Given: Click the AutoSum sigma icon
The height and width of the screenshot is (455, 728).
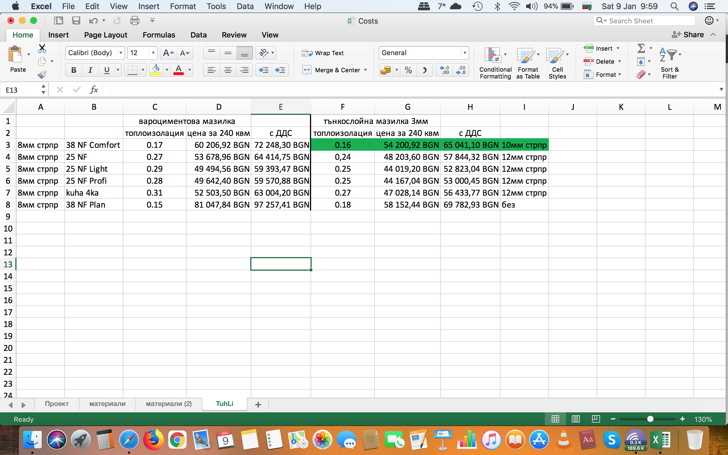Looking at the screenshot, I should coord(641,48).
